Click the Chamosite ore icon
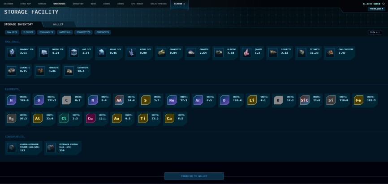The width and height of the screenshot is (388, 184). [x=162, y=53]
